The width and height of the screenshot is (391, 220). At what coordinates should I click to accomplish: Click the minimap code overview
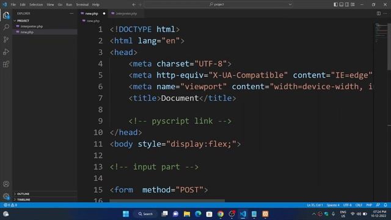(x=381, y=32)
